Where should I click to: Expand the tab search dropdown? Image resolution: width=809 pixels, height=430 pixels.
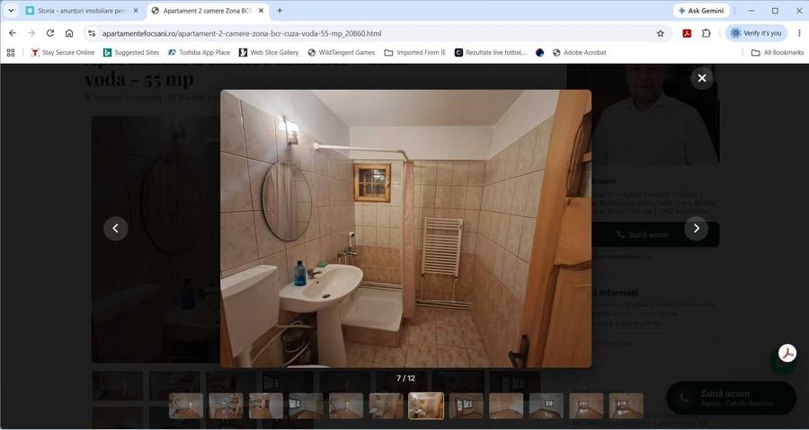coord(10,10)
